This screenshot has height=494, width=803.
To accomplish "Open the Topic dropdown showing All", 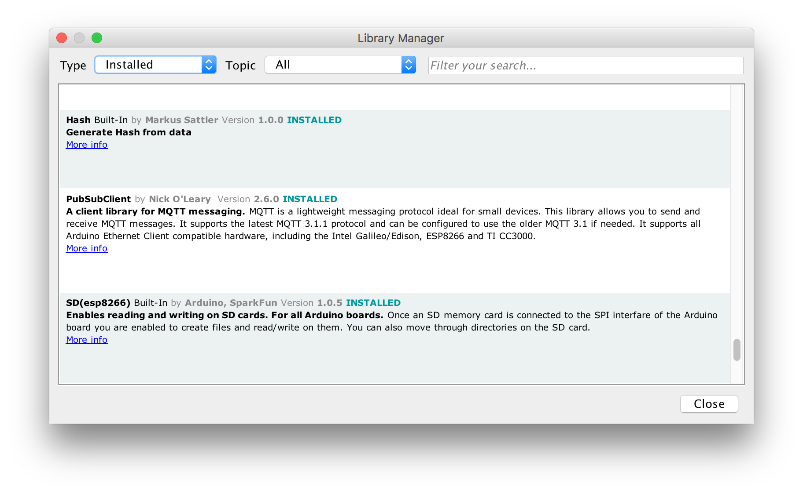I will [340, 65].
